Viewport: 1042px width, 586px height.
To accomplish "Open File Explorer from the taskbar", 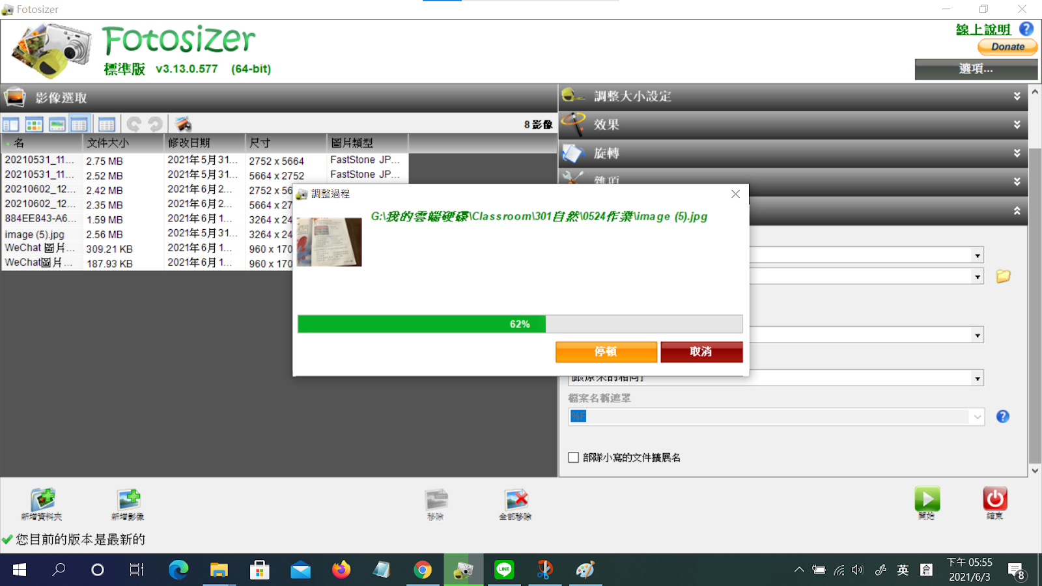I will [219, 570].
